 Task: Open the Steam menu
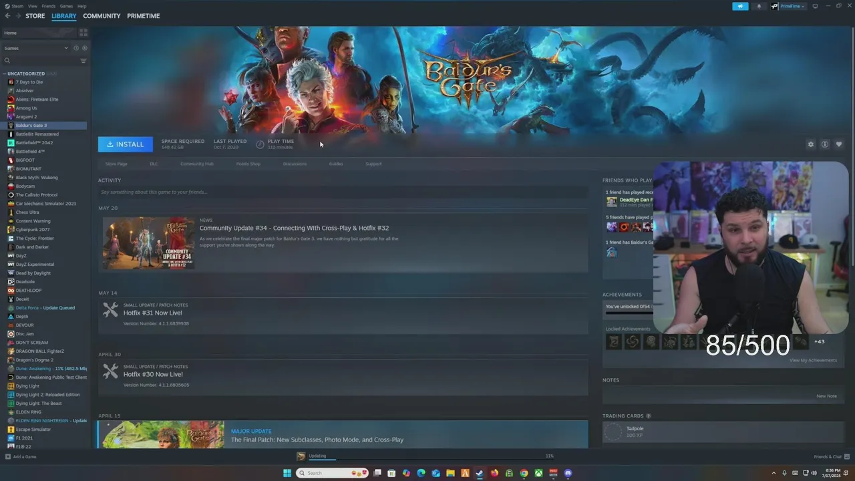coord(14,6)
